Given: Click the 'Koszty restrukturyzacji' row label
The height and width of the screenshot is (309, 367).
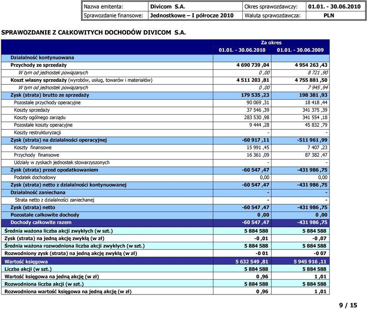Looking at the screenshot, I should (x=37, y=133).
